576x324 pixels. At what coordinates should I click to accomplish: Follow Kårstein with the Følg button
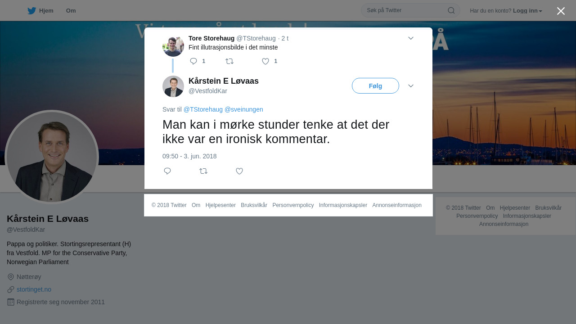(375, 86)
